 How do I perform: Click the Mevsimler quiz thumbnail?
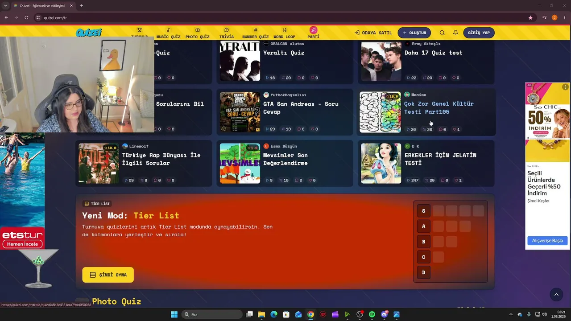(x=240, y=163)
